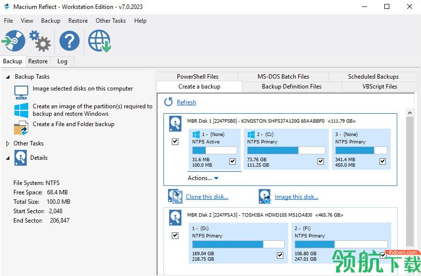Open the Other Tasks menu
This screenshot has width=421, height=276.
coord(110,21)
